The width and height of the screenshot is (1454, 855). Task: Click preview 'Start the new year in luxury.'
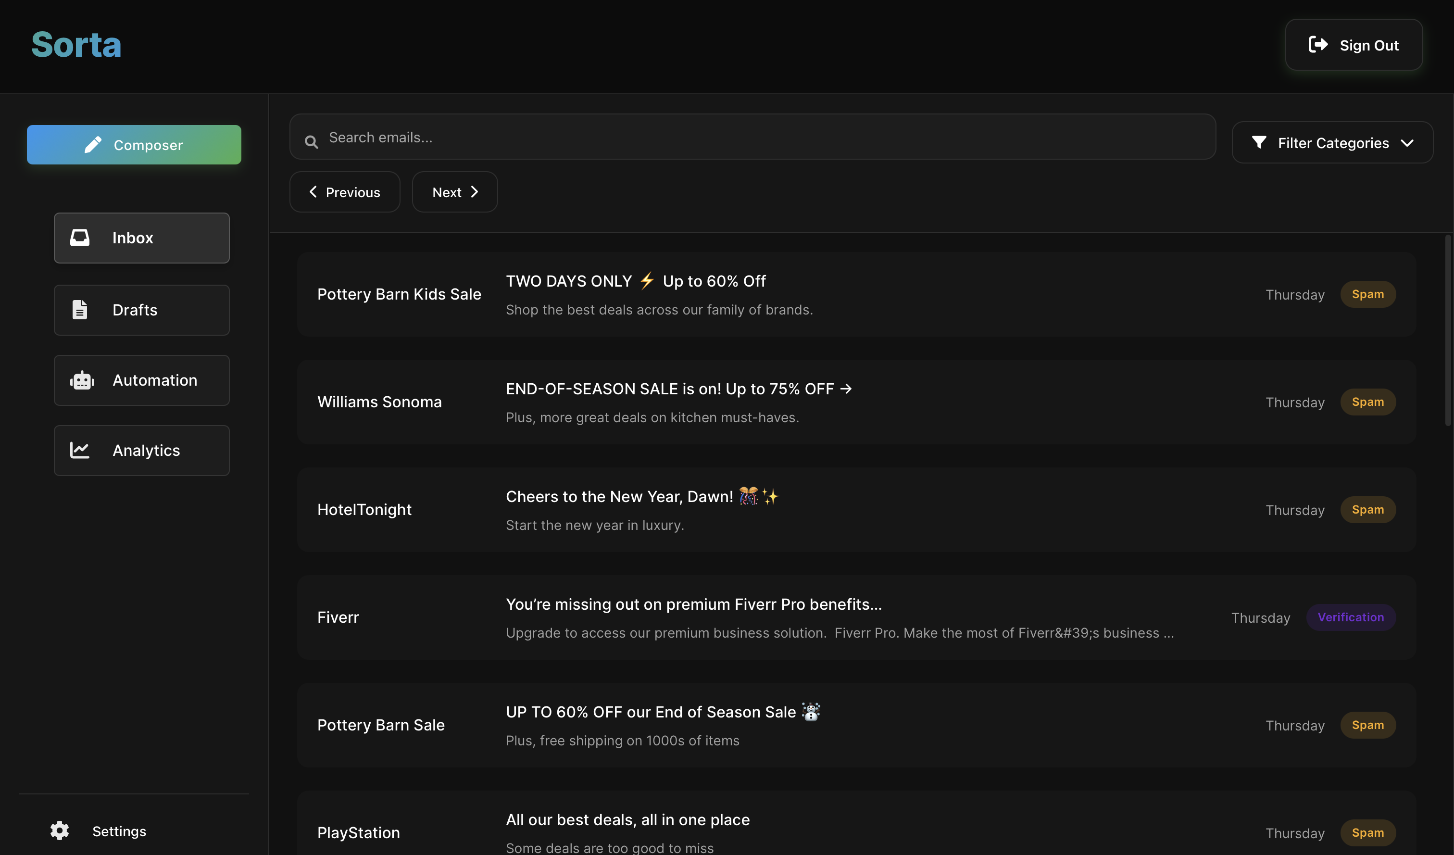595,526
